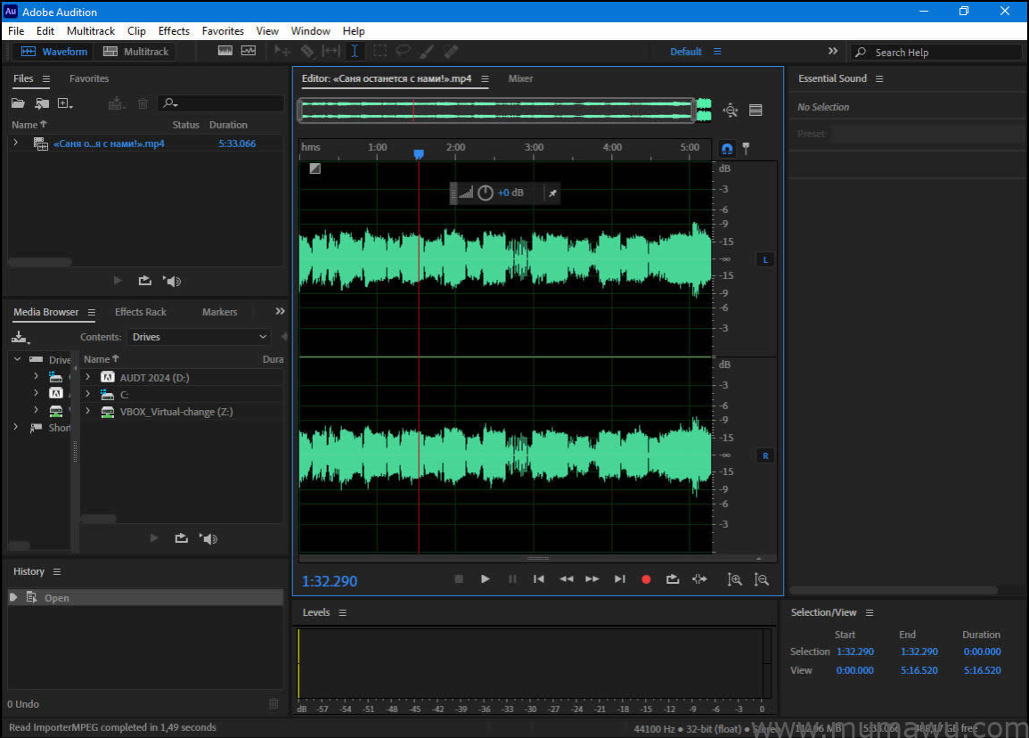Open the Effects menu
Viewport: 1029px width, 738px height.
click(173, 30)
